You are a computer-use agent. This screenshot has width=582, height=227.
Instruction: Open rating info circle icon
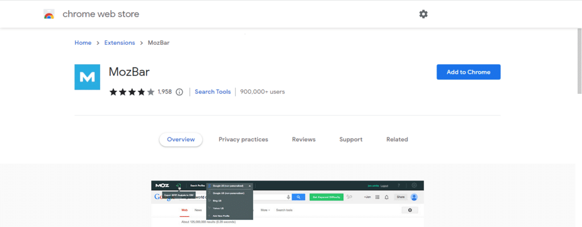click(179, 91)
